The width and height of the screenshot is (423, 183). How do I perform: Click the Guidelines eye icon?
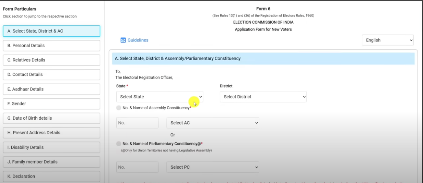pyautogui.click(x=123, y=40)
